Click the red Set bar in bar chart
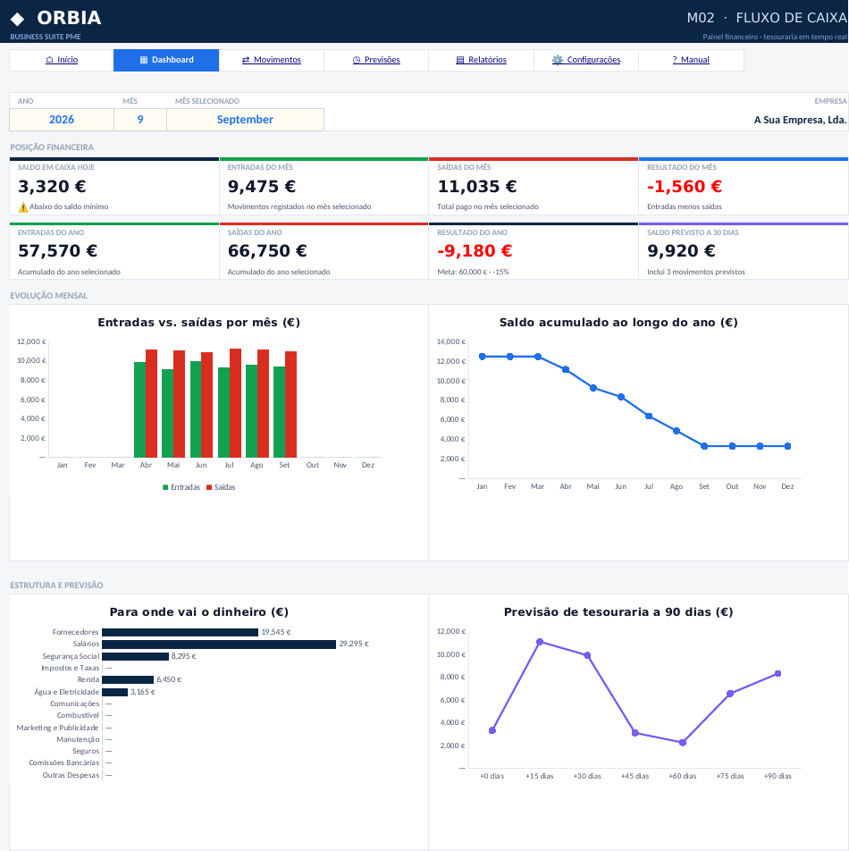This screenshot has height=851, width=849. coord(290,404)
